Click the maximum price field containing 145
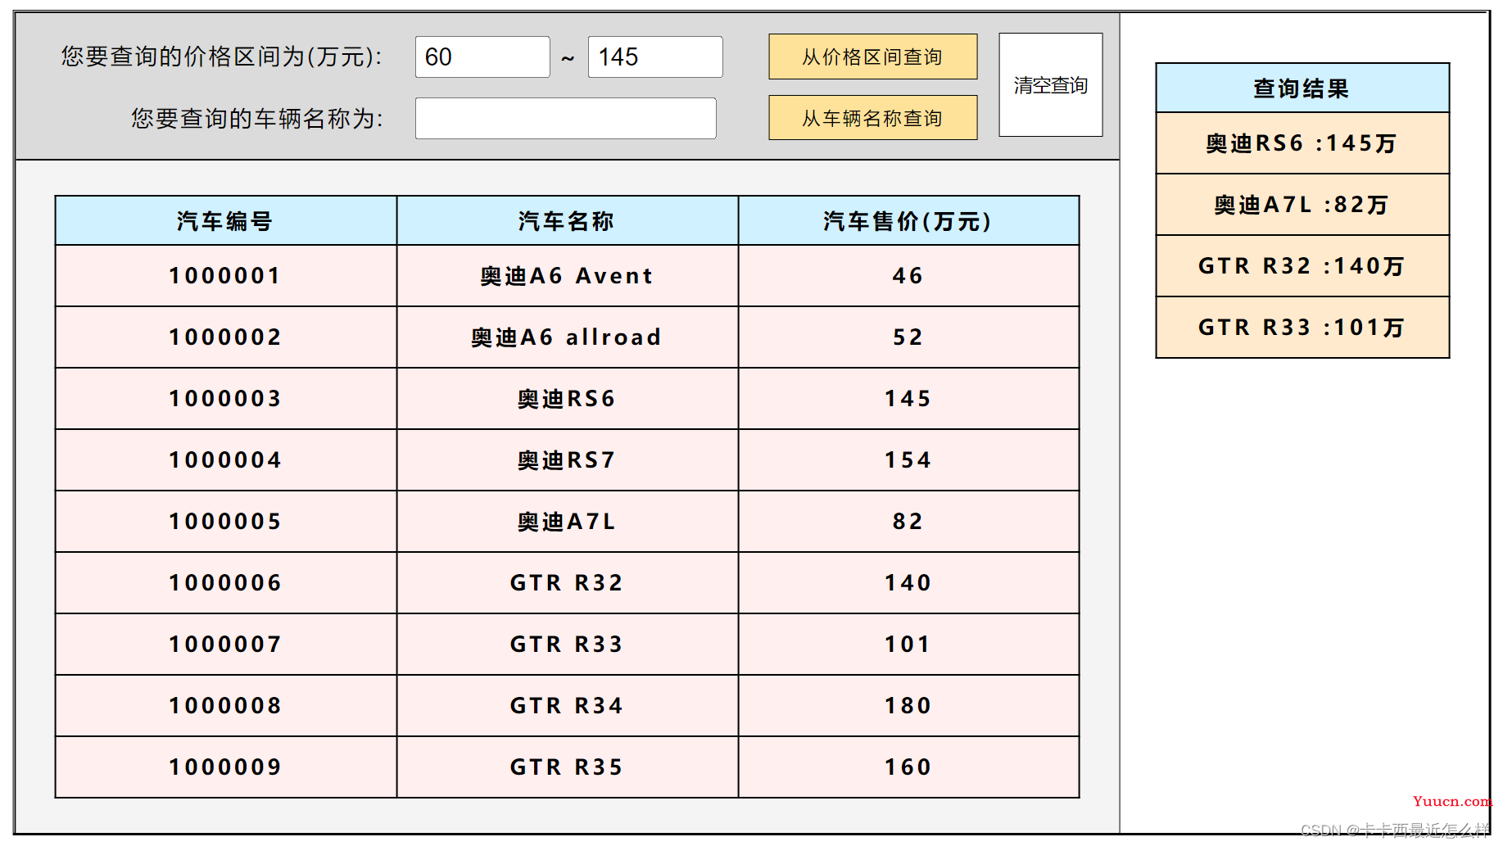Screen dimensions: 1503x846 655,57
